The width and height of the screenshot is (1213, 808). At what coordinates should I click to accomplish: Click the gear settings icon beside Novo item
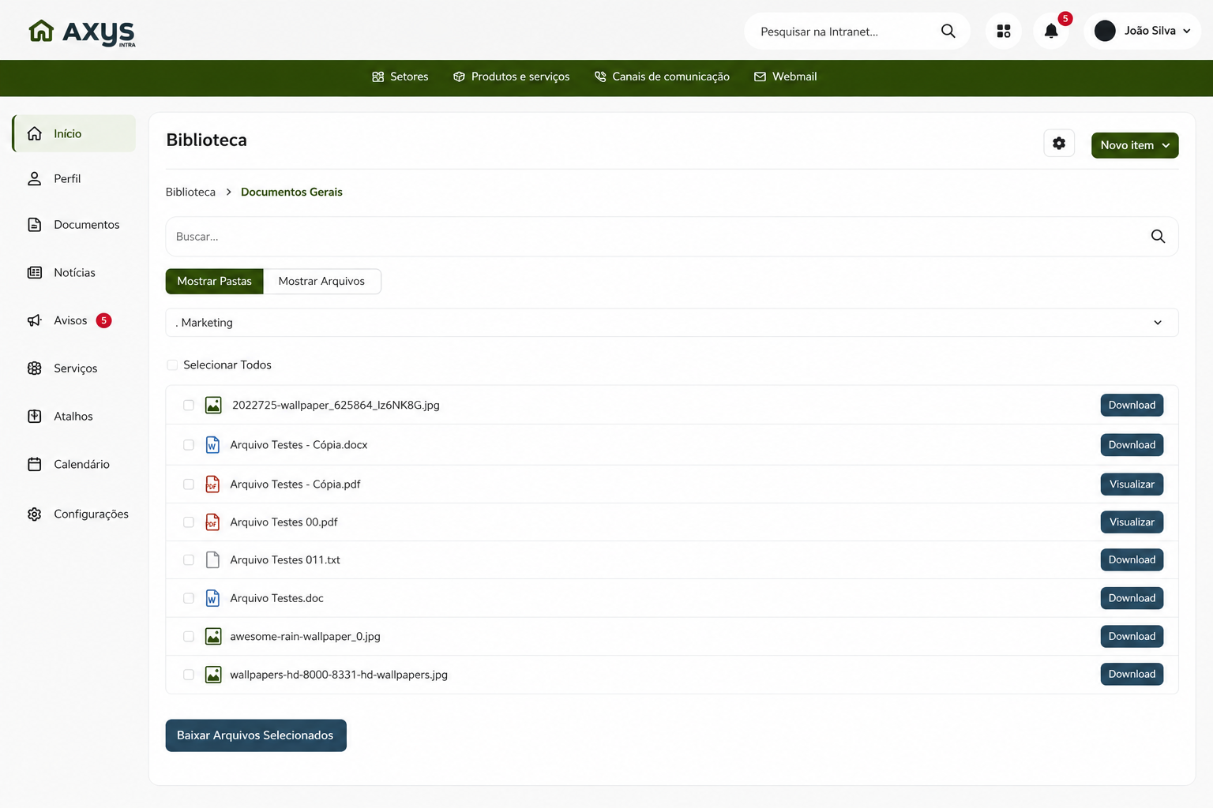[1059, 144]
